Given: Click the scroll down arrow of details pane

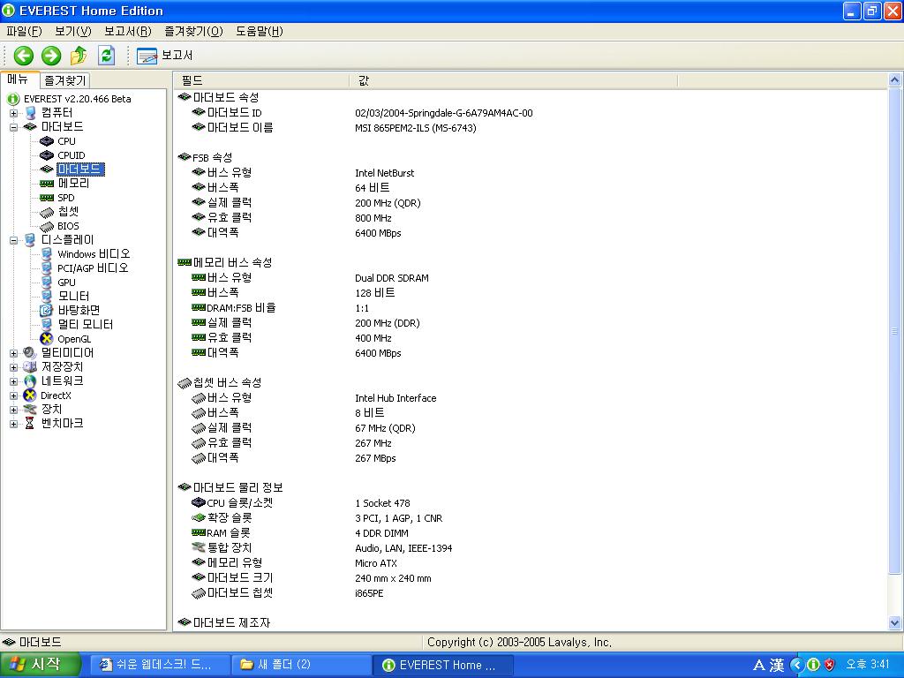Looking at the screenshot, I should (895, 622).
